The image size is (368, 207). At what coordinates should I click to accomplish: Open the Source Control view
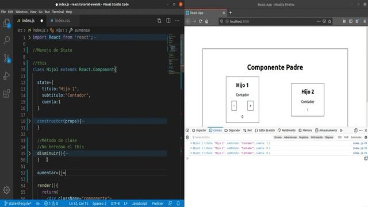tap(6, 58)
